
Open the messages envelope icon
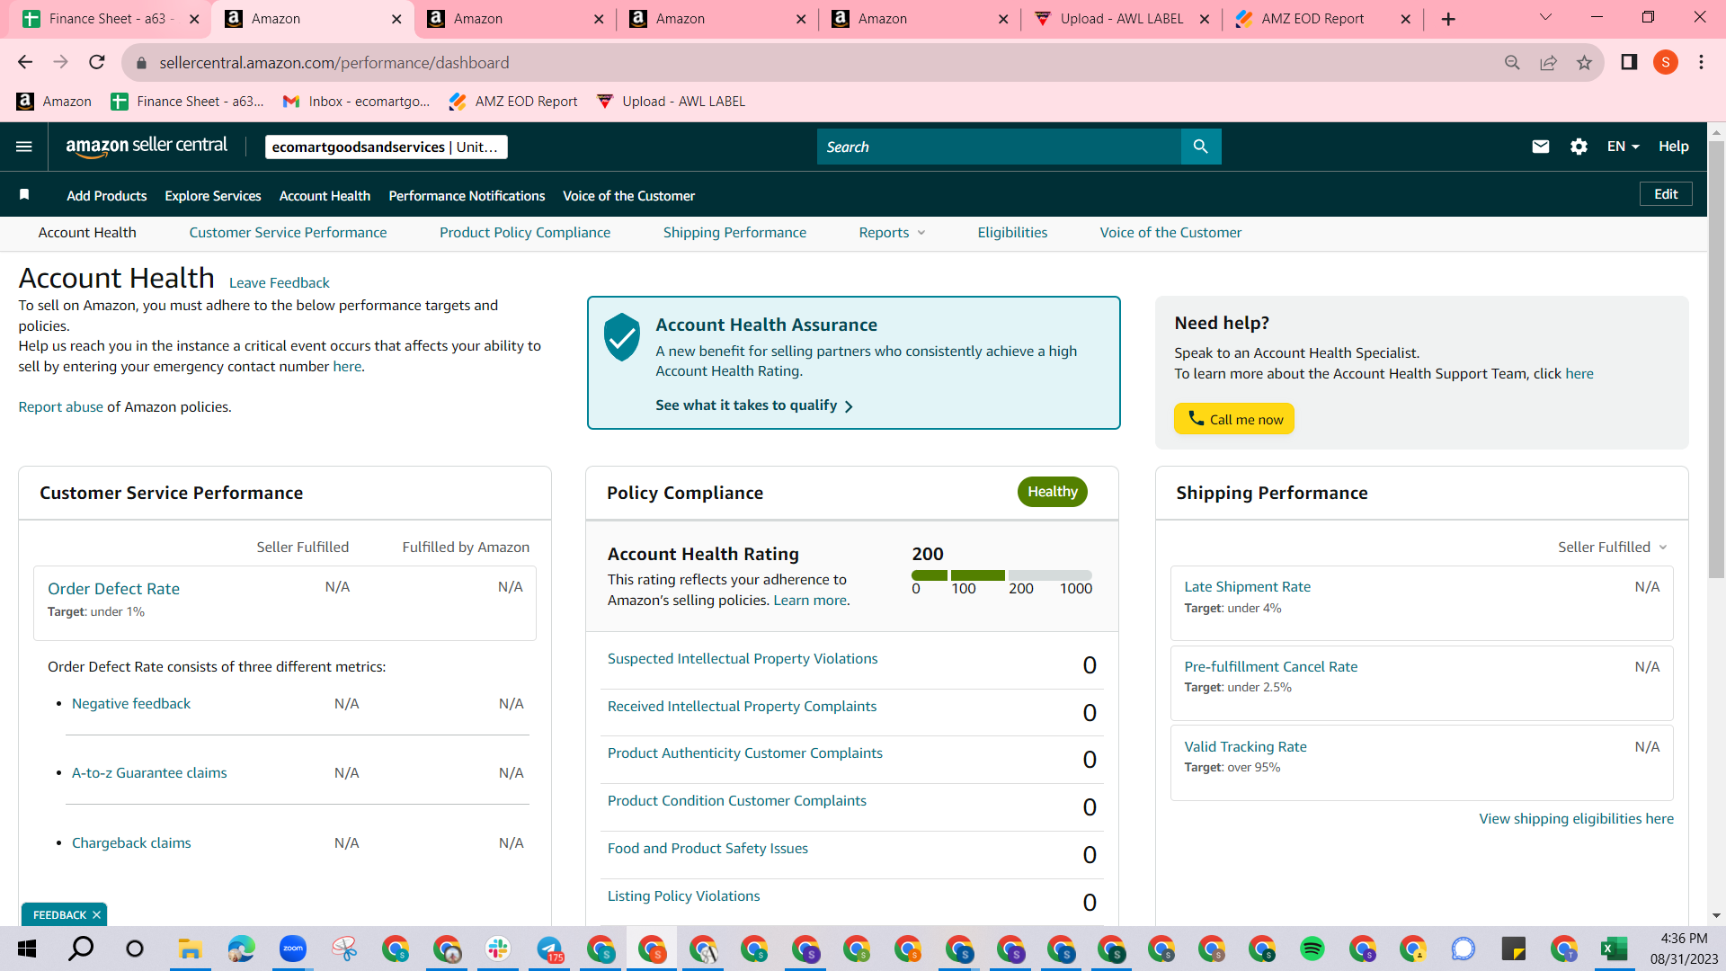pyautogui.click(x=1541, y=147)
